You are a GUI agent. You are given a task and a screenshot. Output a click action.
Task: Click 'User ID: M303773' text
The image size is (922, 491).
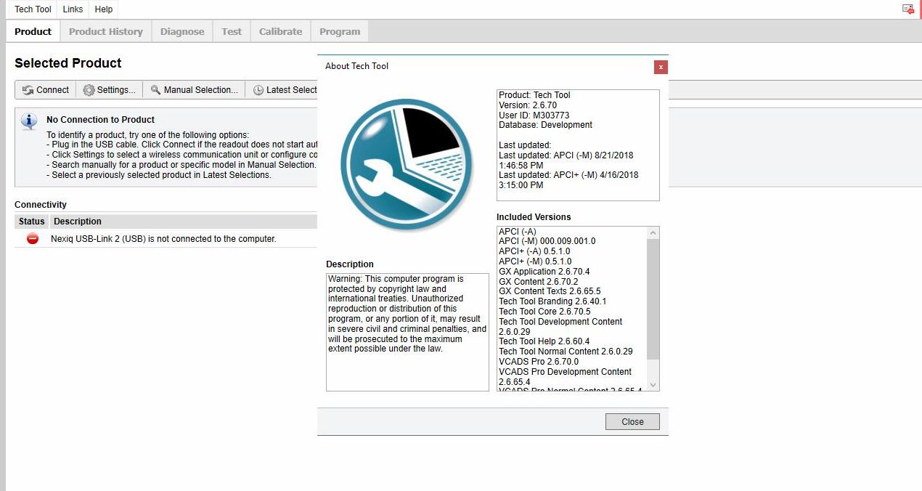[534, 115]
